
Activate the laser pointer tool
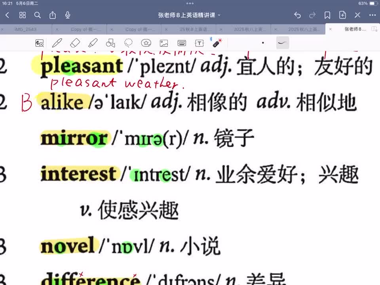[x=217, y=43]
